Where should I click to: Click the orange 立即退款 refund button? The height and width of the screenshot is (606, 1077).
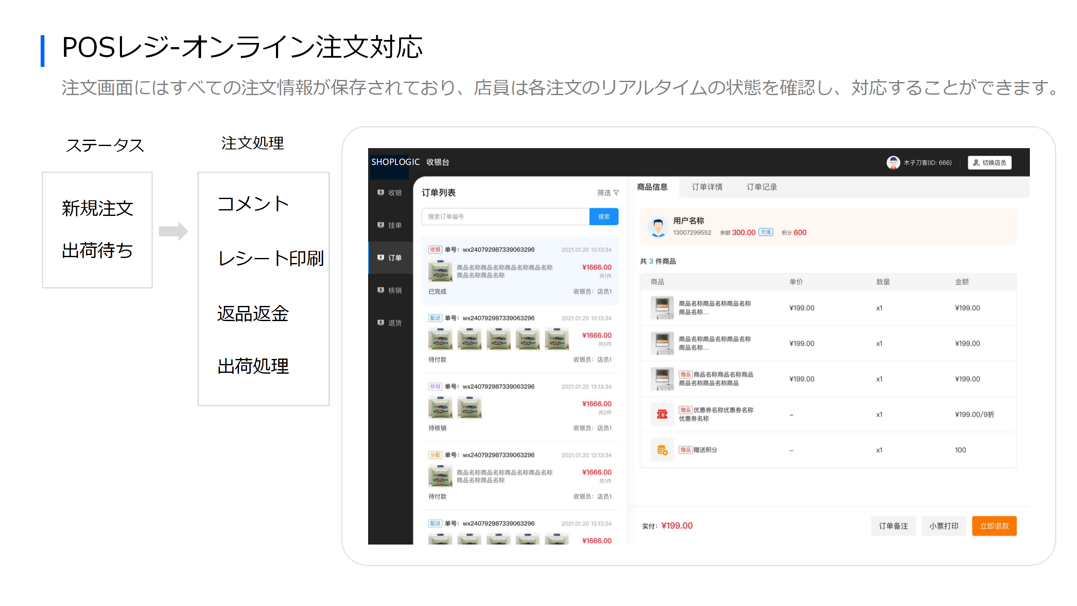[x=994, y=526]
